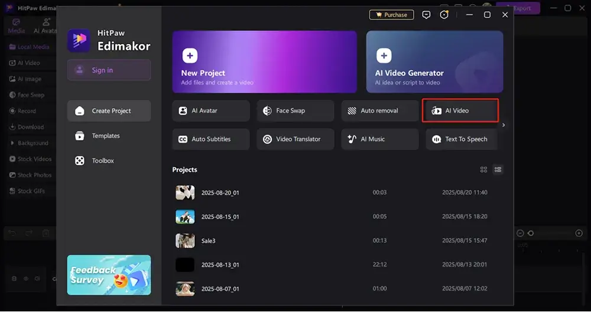Launch the Text To Speech tool
Viewport: 591px width, 312px height.
click(x=462, y=139)
